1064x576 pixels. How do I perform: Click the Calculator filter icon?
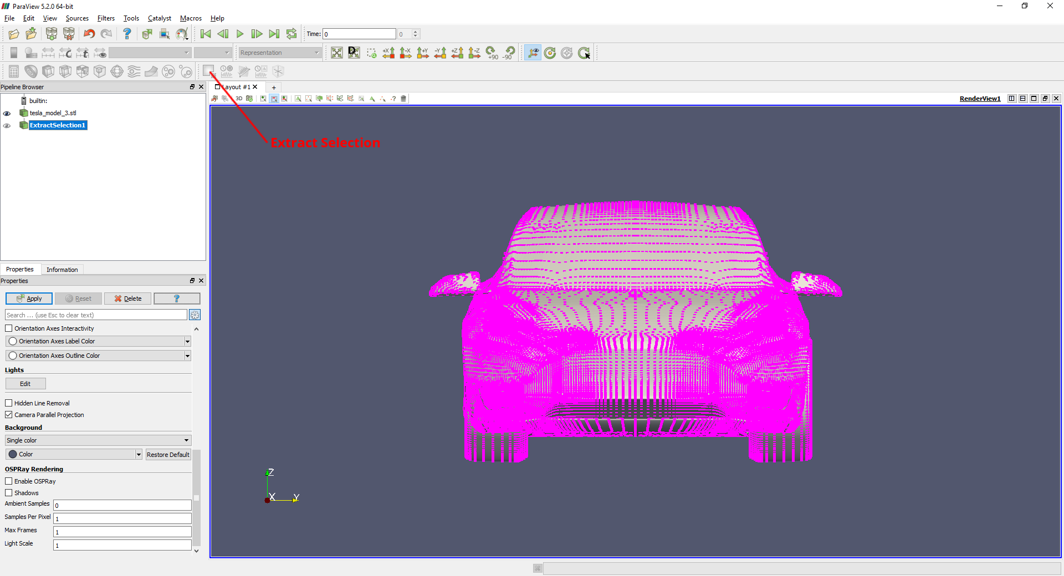(x=14, y=71)
